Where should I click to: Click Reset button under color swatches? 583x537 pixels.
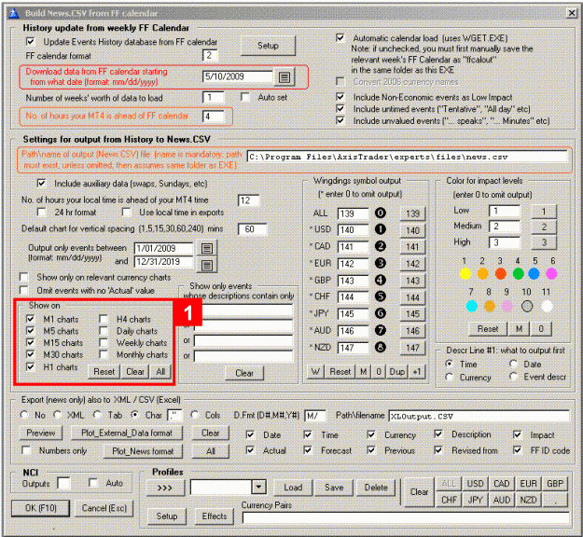488,329
